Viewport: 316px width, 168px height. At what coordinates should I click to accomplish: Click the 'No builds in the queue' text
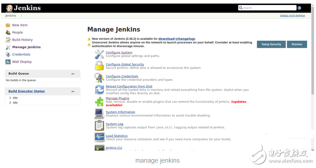[21, 80]
